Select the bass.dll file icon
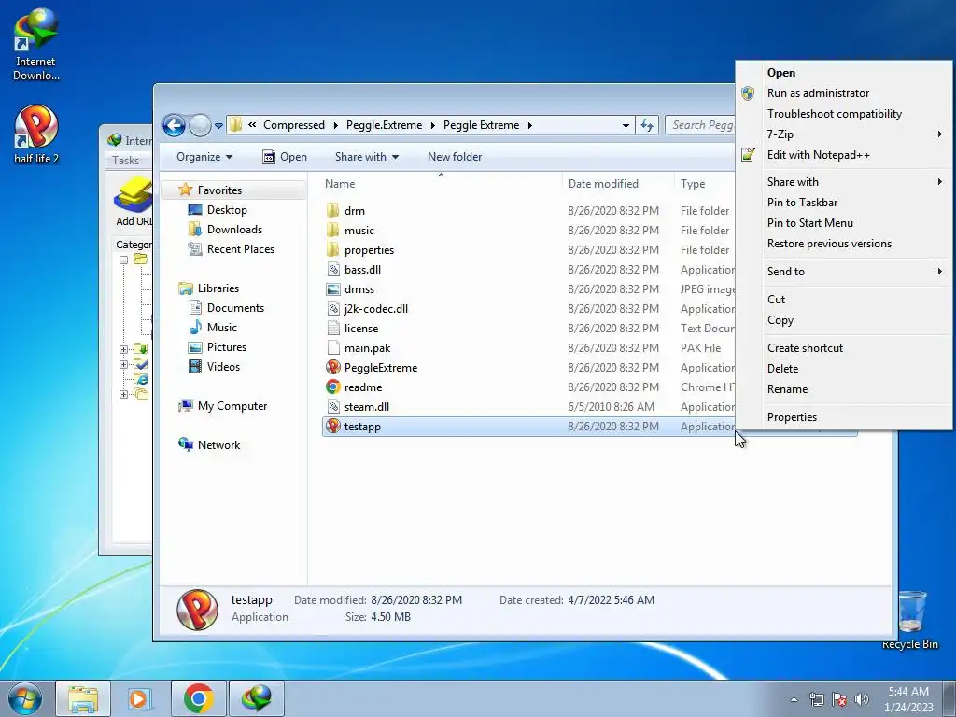 [x=333, y=270]
